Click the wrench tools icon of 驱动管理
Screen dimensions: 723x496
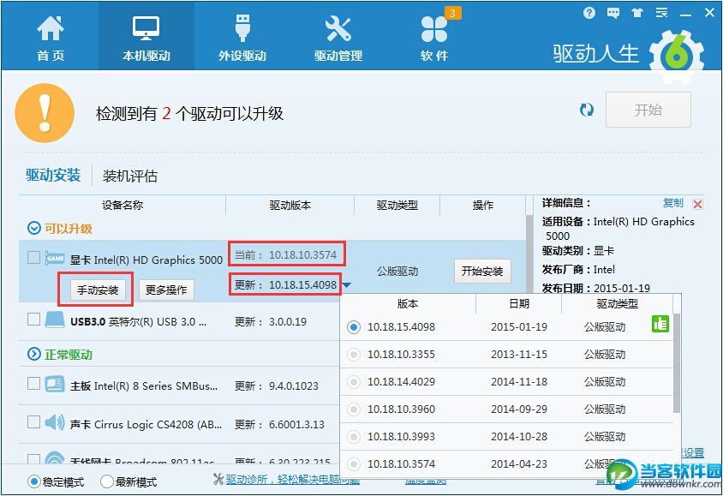pos(338,28)
